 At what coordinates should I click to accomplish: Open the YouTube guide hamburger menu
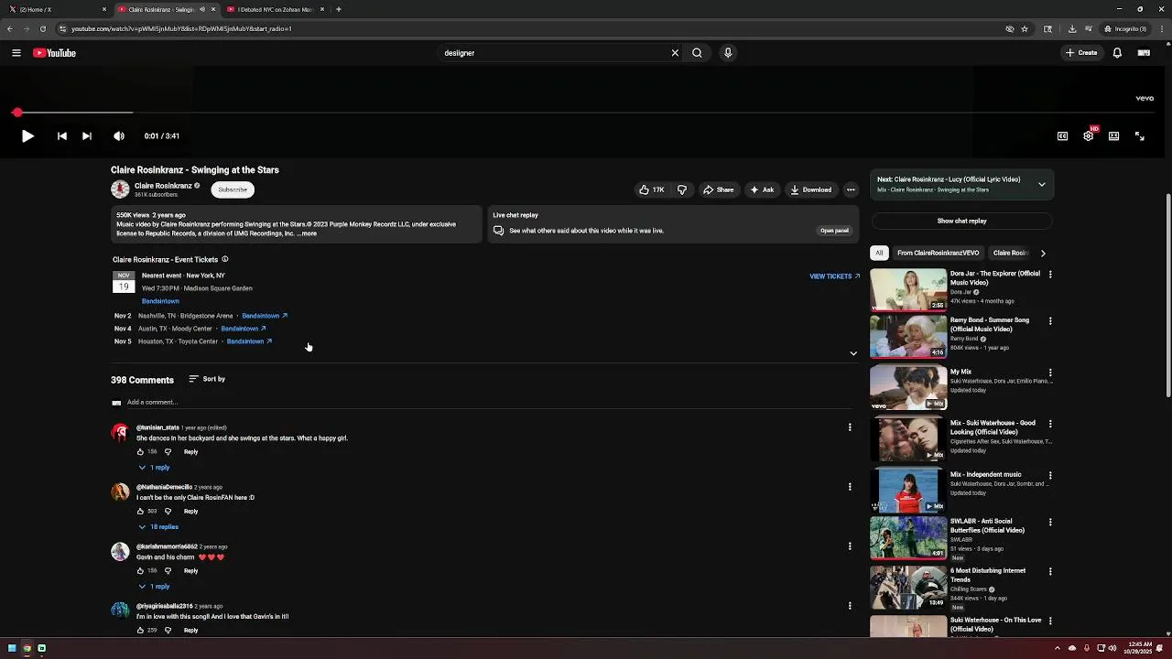16,53
